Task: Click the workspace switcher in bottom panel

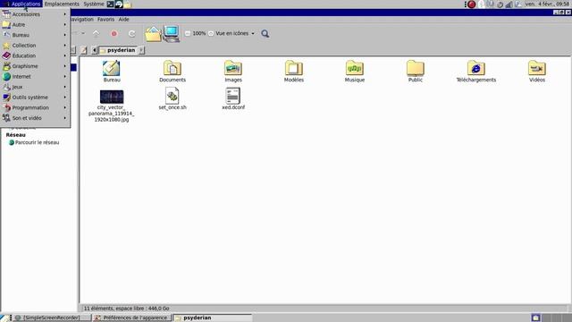Action: (551, 318)
